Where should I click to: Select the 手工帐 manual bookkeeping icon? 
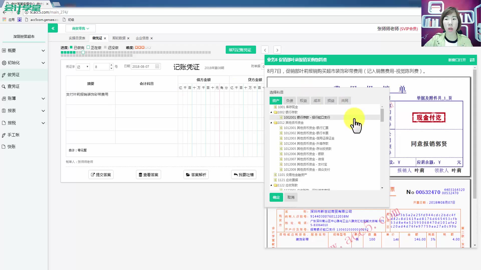tap(4, 135)
